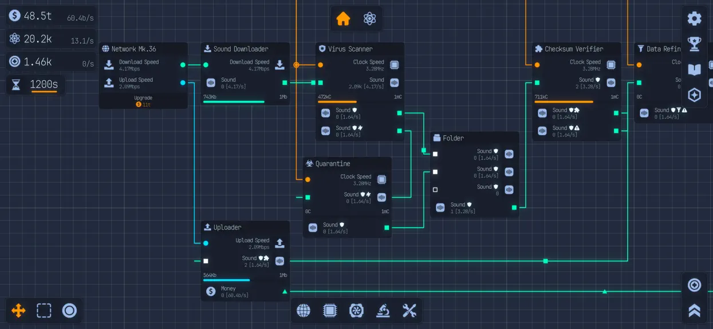Click Sound Downloader's 743Kb progress bar
Image resolution: width=713 pixels, height=329 pixels.
pos(245,102)
